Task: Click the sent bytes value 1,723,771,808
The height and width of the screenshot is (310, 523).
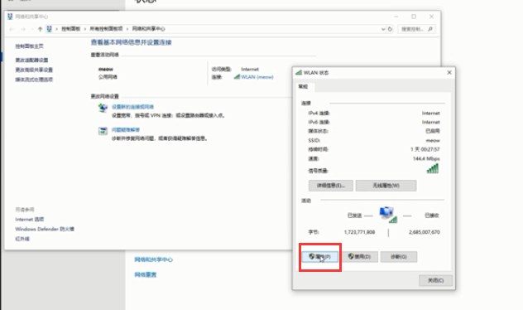Action: [x=359, y=232]
